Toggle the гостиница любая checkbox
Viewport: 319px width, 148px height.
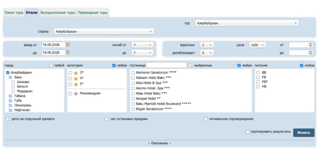click(239, 65)
